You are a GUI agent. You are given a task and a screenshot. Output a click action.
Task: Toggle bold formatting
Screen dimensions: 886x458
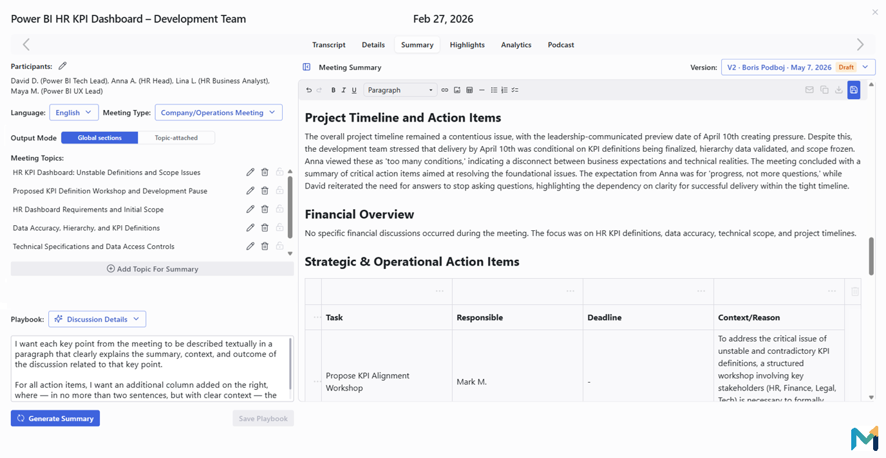[x=334, y=90]
